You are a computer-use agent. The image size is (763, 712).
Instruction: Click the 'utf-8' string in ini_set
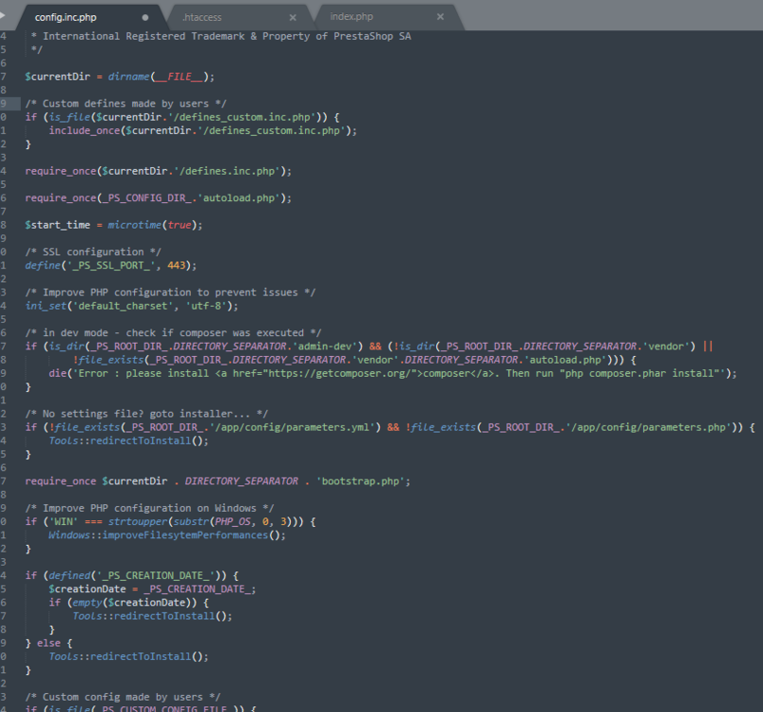coord(206,306)
